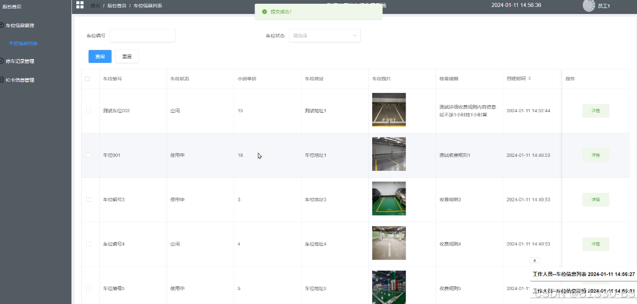Image resolution: width=637 pixels, height=304 pixels.
Task: Open 详情 for 车位编号3
Action: tap(596, 200)
